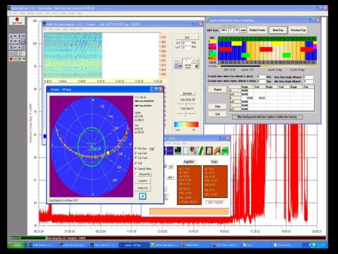
Task: Click the Predict Events button
Action: 257,30
